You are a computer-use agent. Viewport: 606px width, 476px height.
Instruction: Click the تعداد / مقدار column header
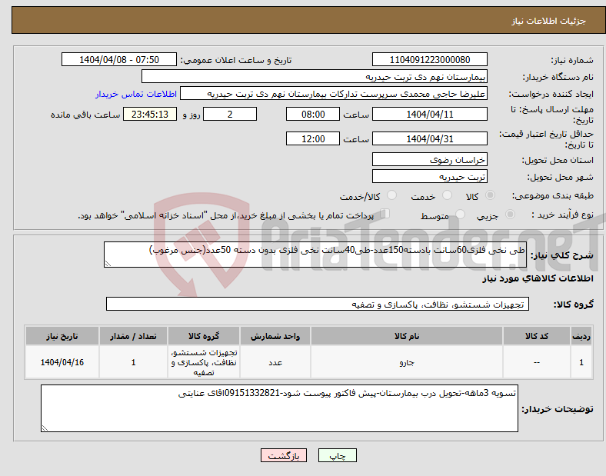133,336
